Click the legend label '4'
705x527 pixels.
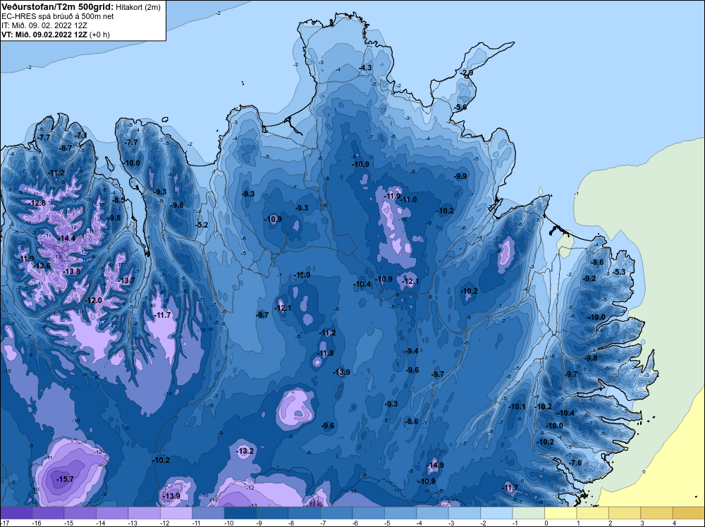point(675,523)
